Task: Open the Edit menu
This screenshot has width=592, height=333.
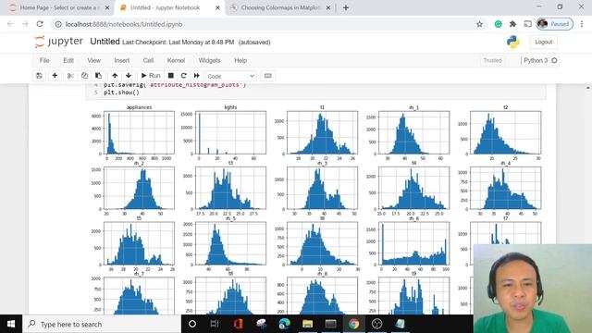Action: 68,60
